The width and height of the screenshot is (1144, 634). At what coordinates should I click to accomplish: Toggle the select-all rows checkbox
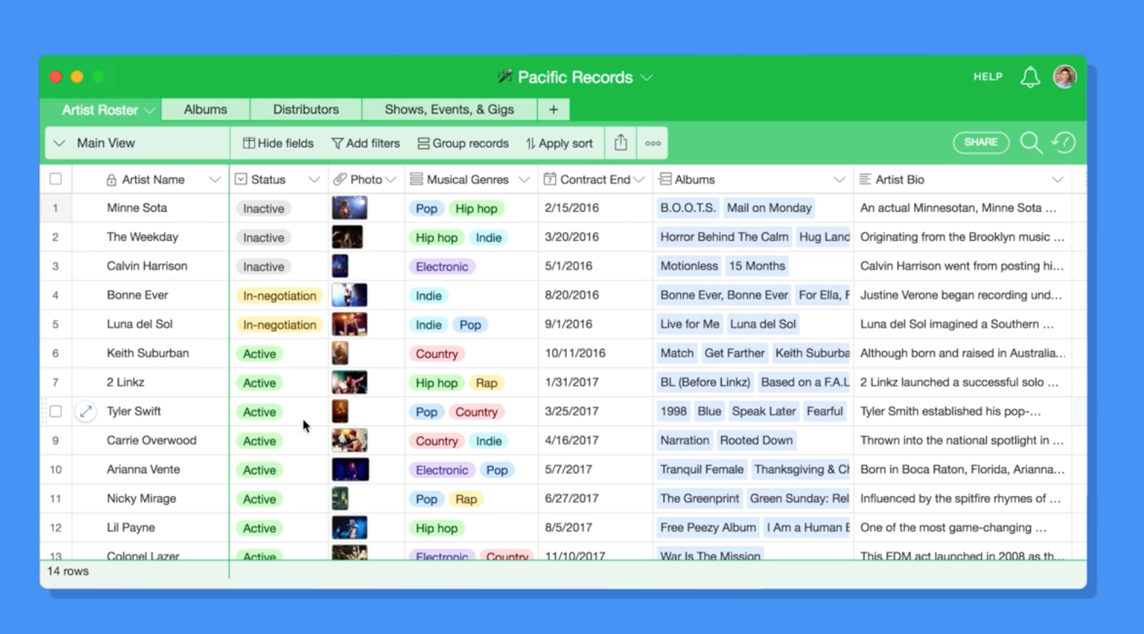[x=56, y=179]
